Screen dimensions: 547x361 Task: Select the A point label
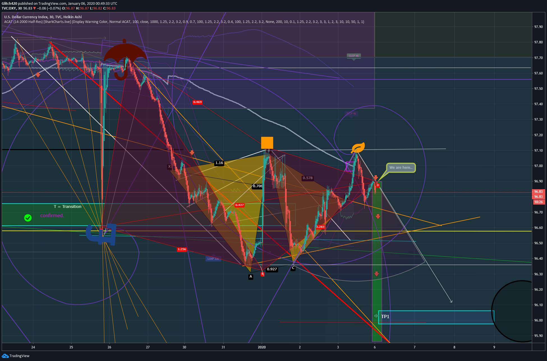point(251,276)
